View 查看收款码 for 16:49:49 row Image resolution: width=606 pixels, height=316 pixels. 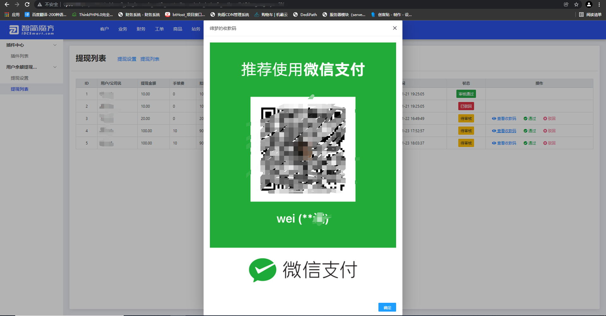coord(504,119)
